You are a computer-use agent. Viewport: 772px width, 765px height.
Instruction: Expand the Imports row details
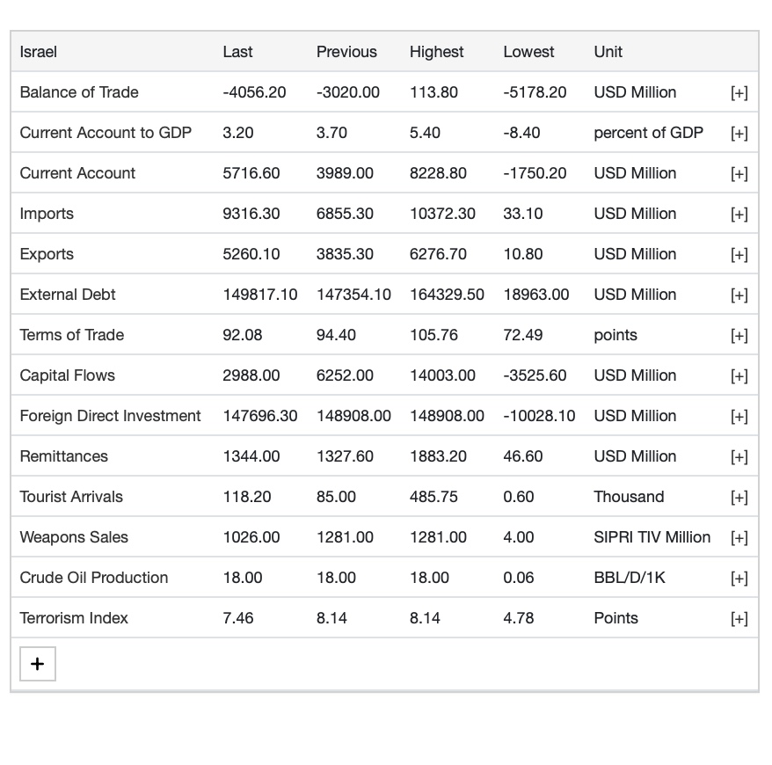[739, 215]
